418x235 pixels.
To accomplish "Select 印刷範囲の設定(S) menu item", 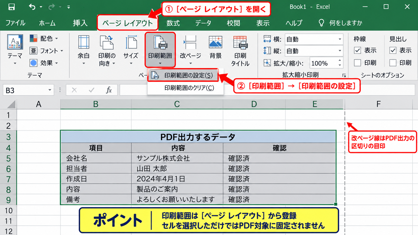I will 183,75.
